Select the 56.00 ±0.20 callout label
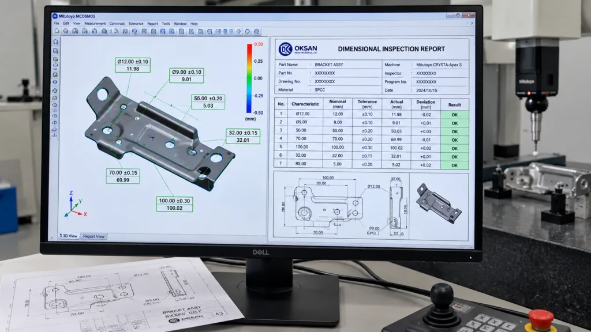The width and height of the screenshot is (591, 332). click(208, 102)
